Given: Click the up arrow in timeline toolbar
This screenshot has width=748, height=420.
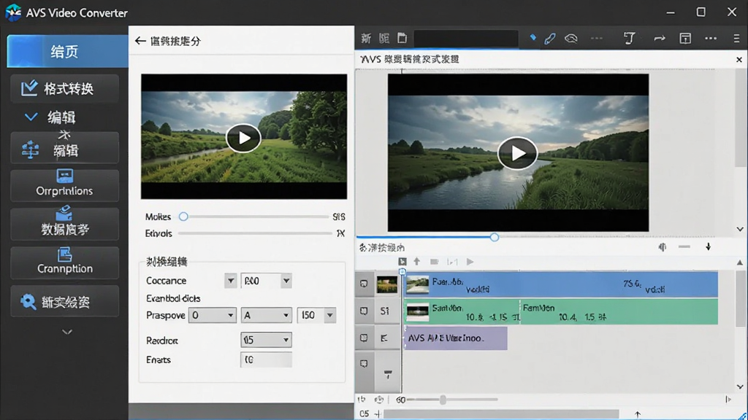Looking at the screenshot, I should point(417,262).
